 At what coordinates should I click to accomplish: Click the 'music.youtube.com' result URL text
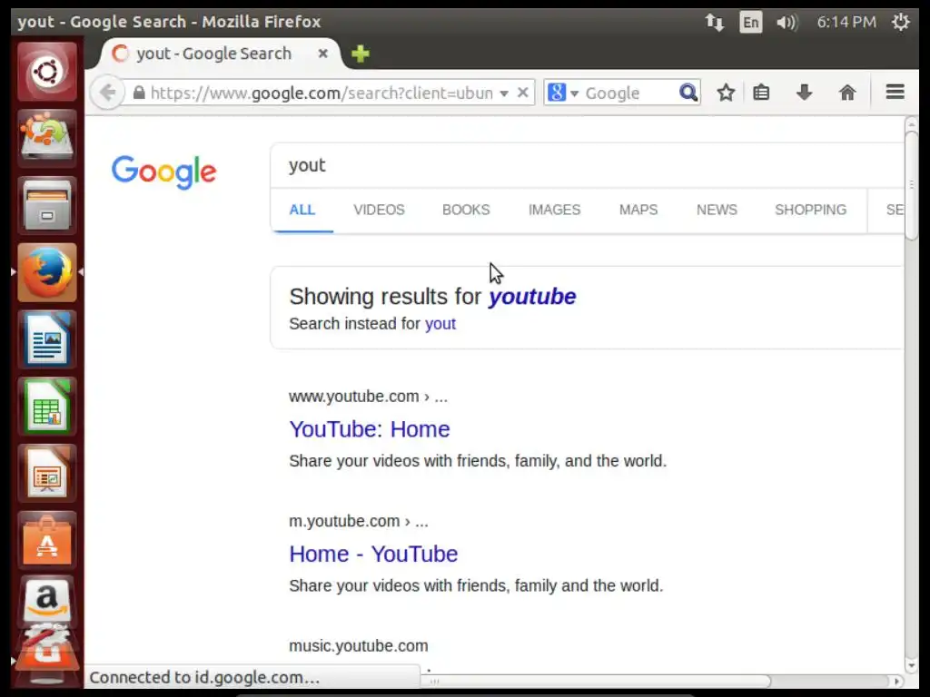(x=358, y=646)
